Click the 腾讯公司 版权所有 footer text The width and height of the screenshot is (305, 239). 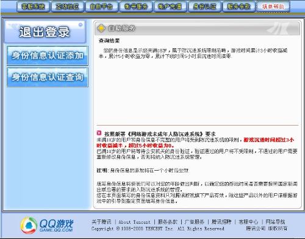click(267, 229)
